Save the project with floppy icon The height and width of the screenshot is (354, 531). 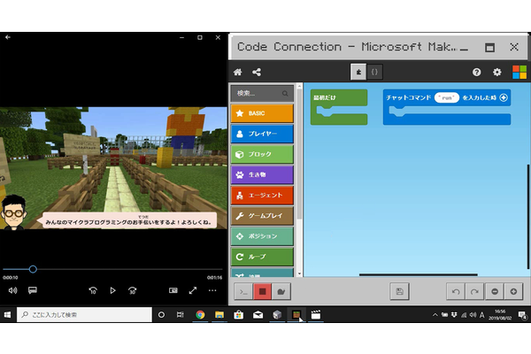click(x=400, y=291)
